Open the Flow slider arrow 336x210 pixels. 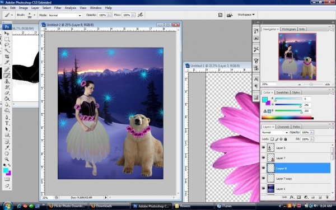[133, 15]
